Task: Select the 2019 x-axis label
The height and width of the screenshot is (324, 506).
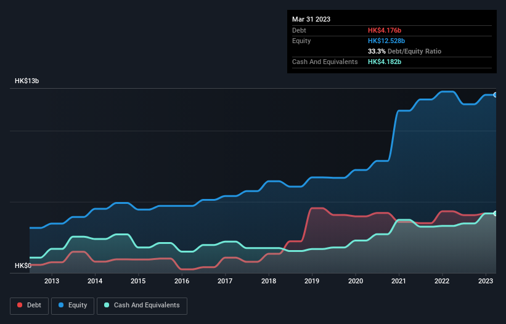Action: 312,281
